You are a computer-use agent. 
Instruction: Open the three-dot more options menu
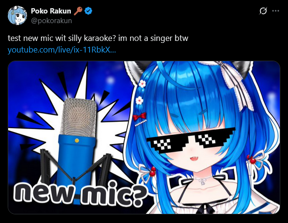pos(275,11)
